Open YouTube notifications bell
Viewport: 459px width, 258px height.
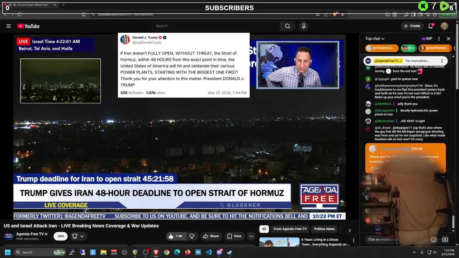[x=431, y=26]
